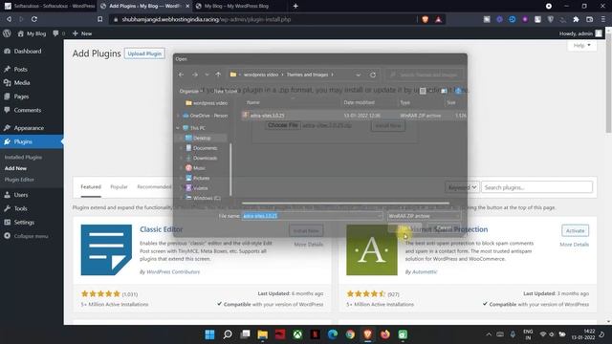Open a new browser tab

coord(295,6)
